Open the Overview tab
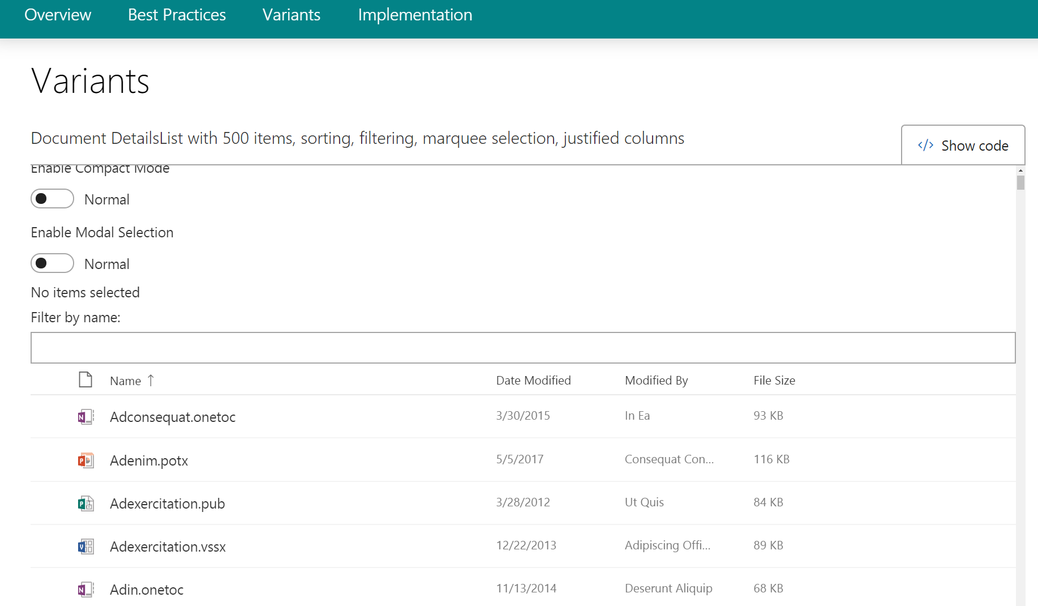The width and height of the screenshot is (1038, 606). [x=58, y=15]
